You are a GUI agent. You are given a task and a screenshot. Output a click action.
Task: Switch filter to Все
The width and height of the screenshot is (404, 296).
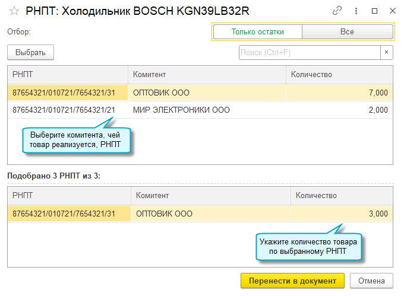click(x=347, y=32)
